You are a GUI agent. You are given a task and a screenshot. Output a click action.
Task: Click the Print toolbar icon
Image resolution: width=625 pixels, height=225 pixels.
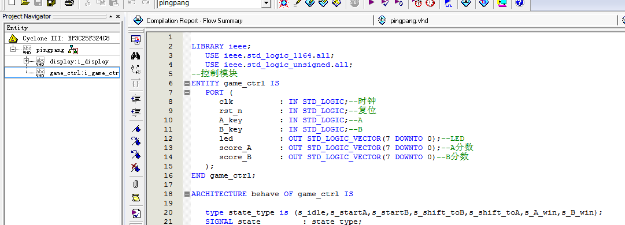point(69,3)
